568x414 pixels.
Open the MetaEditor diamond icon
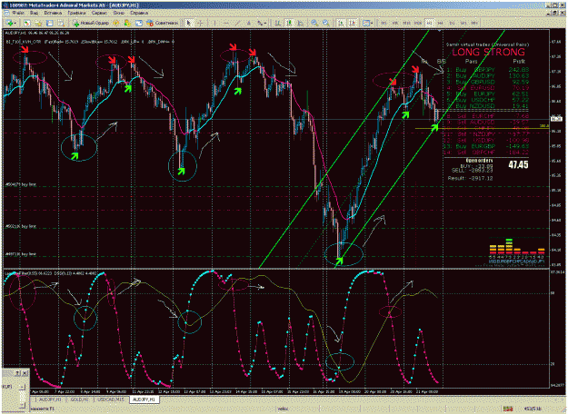pos(116,23)
